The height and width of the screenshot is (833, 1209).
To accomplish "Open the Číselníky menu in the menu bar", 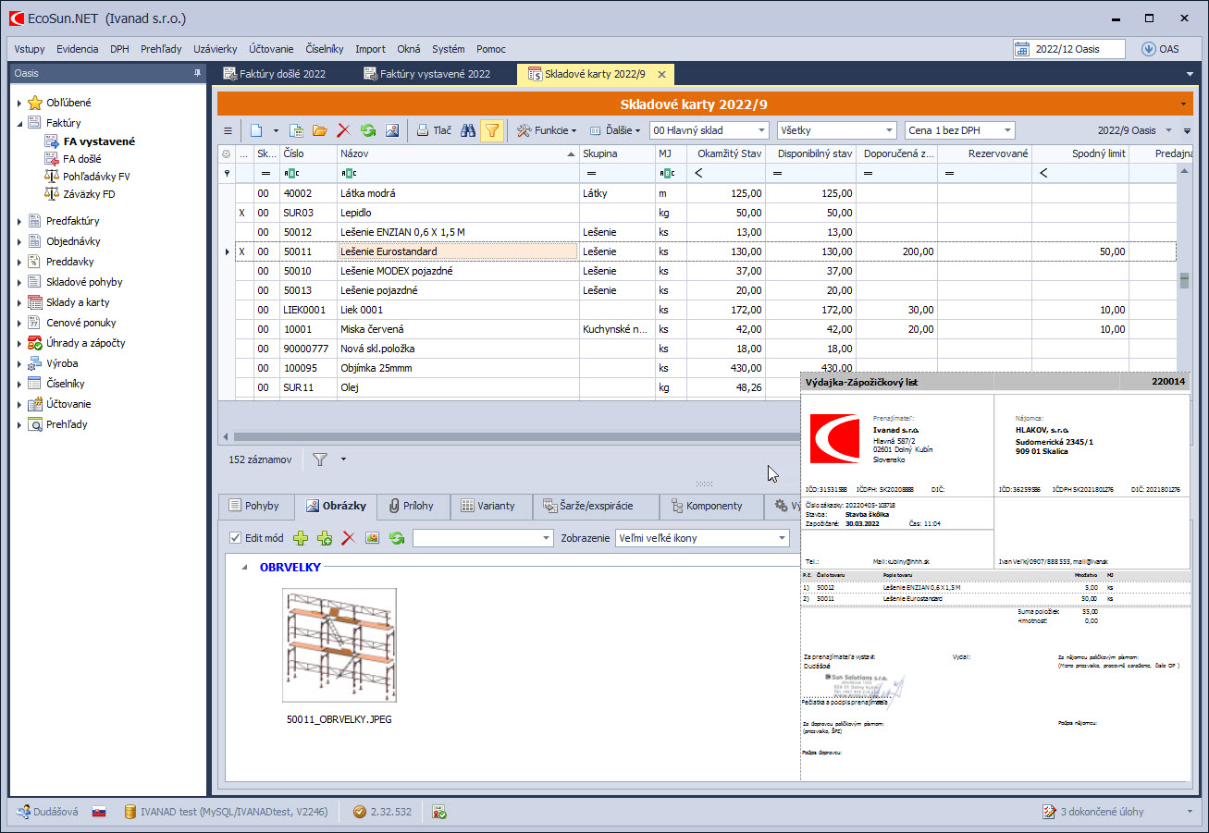I will (324, 49).
